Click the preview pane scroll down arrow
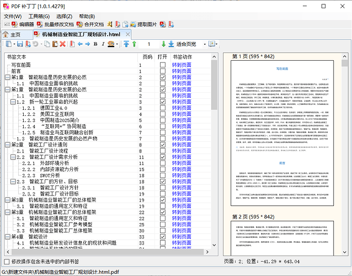Screen dimensions: 352x276 [x=345, y=252]
